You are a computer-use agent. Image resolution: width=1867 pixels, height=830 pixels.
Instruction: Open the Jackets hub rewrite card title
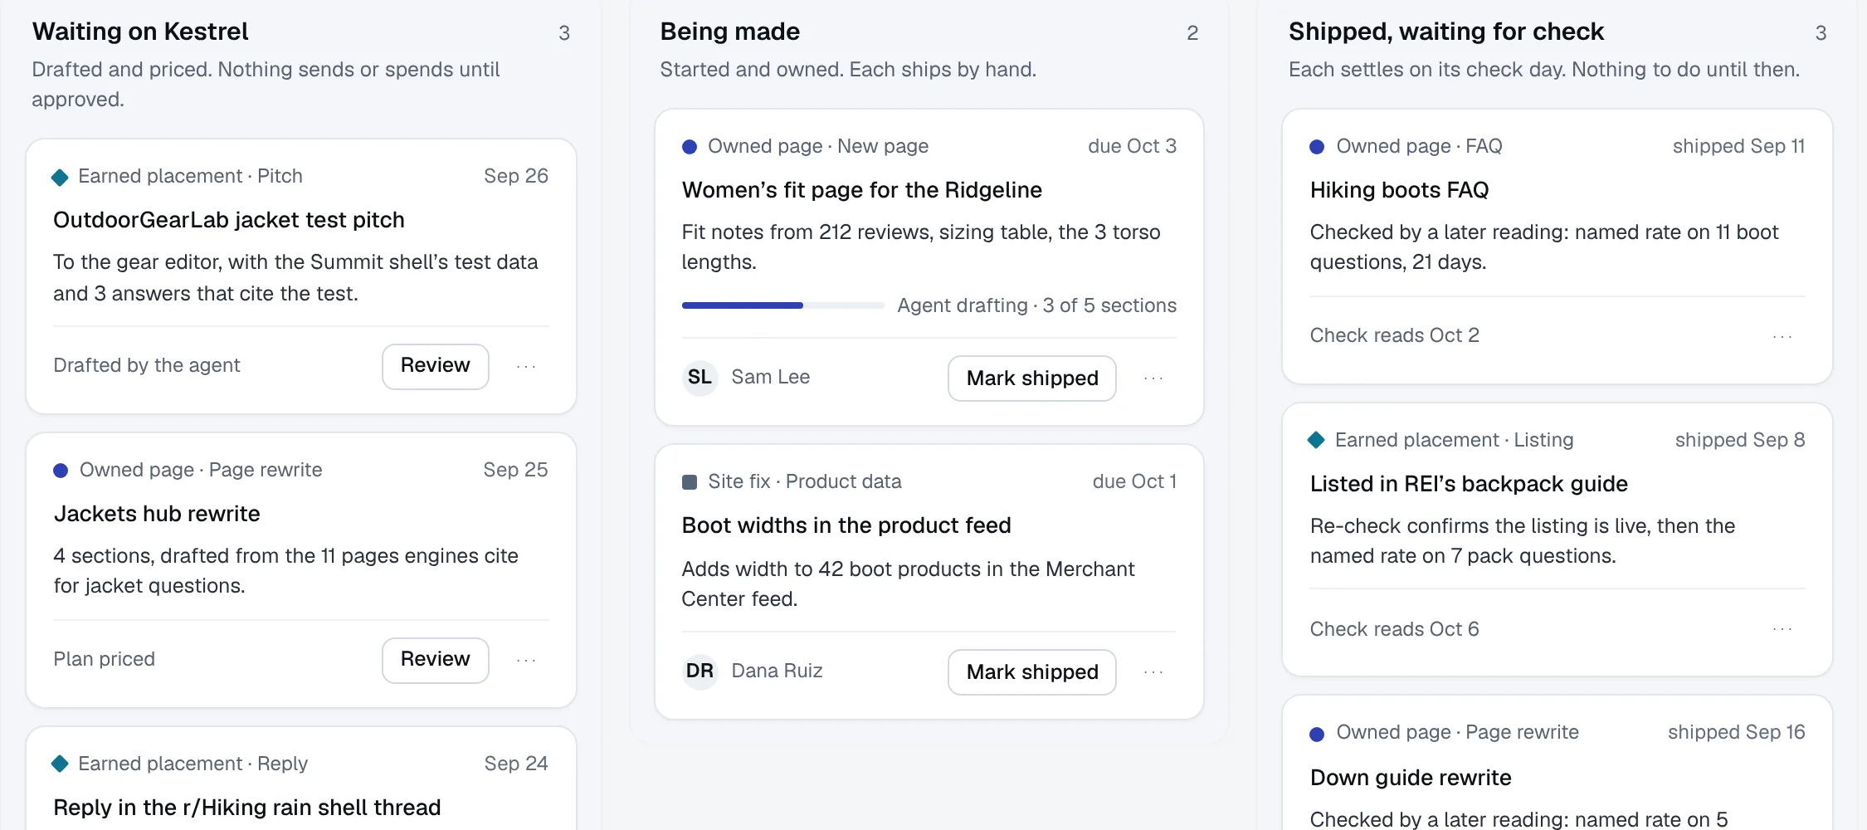(x=157, y=514)
